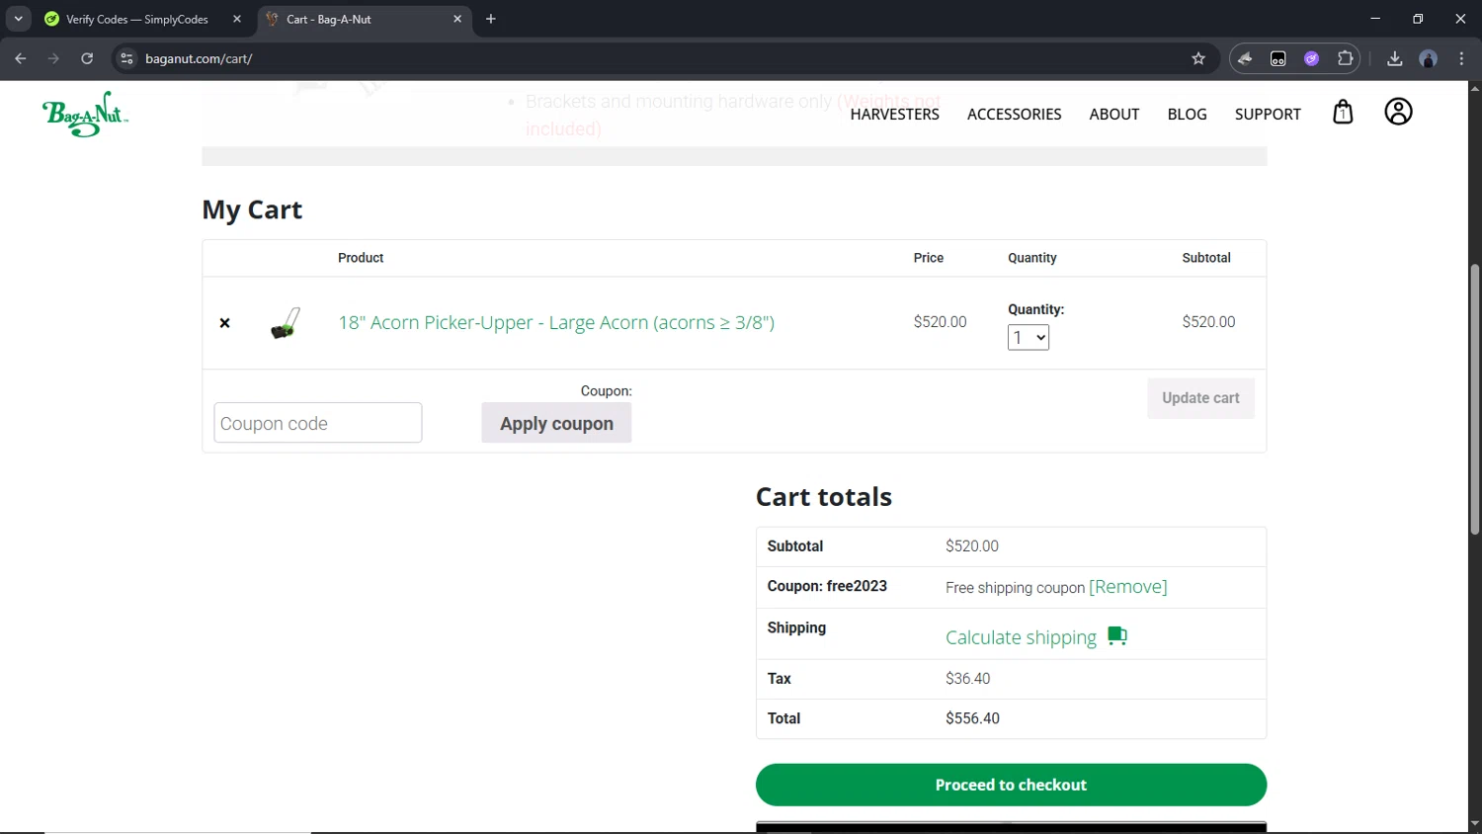This screenshot has height=834, width=1482.
Task: Click the Acorn Picker-Upper product thumbnail
Action: [x=286, y=323]
